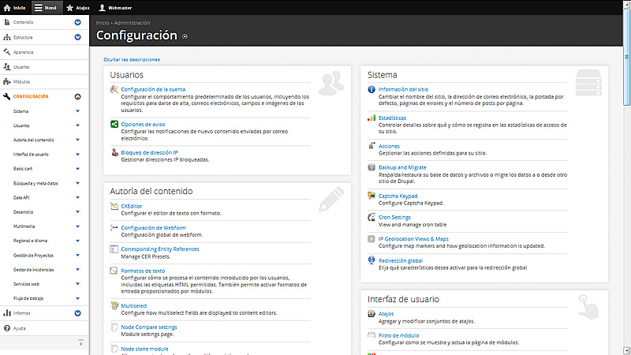Add Configuración page to shortcuts icon
This screenshot has height=355, width=631.
185,36
